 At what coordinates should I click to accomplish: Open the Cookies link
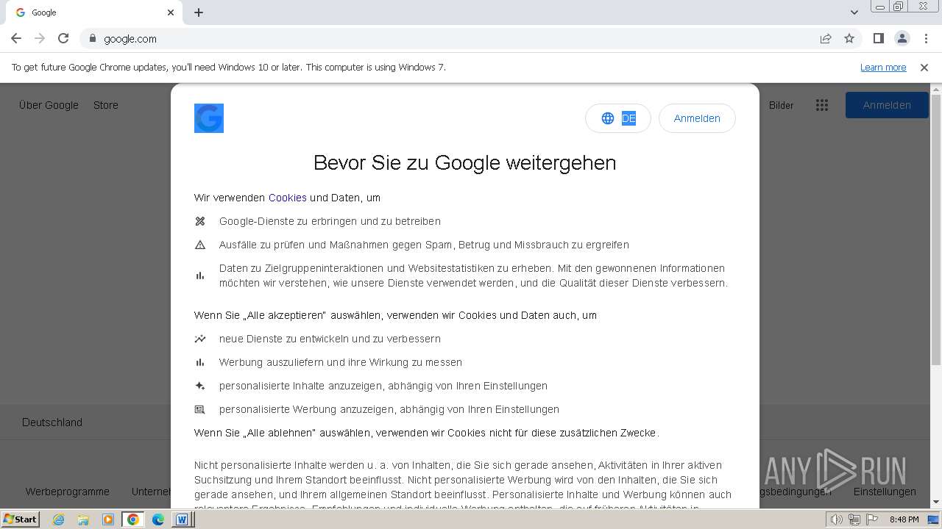pos(288,198)
